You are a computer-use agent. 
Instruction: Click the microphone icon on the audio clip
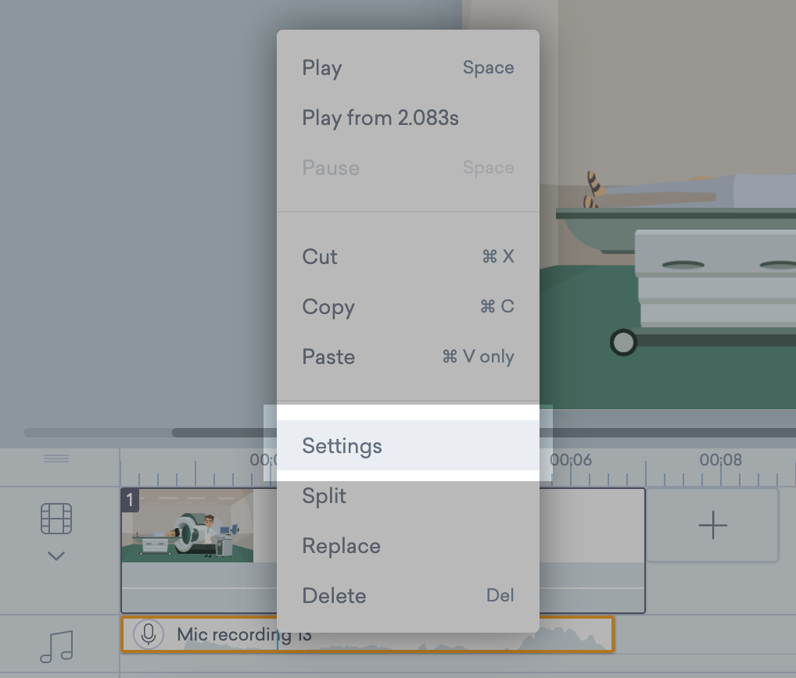click(x=149, y=634)
